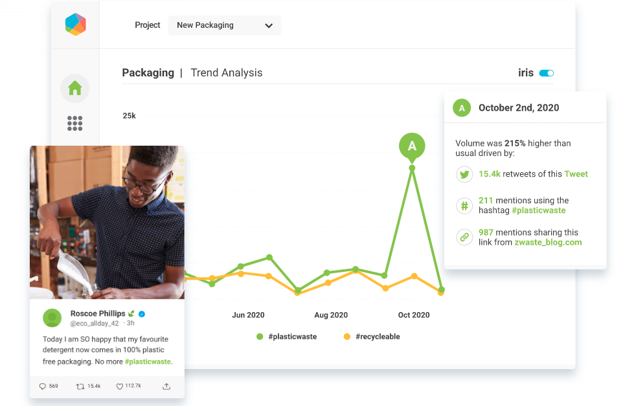Toggle the #plasticwaste legend series

(286, 336)
